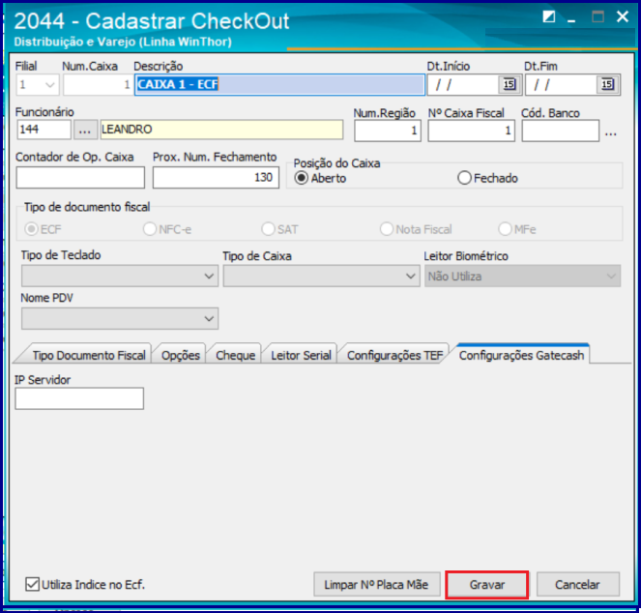Select the Fechado position option

pos(464,178)
